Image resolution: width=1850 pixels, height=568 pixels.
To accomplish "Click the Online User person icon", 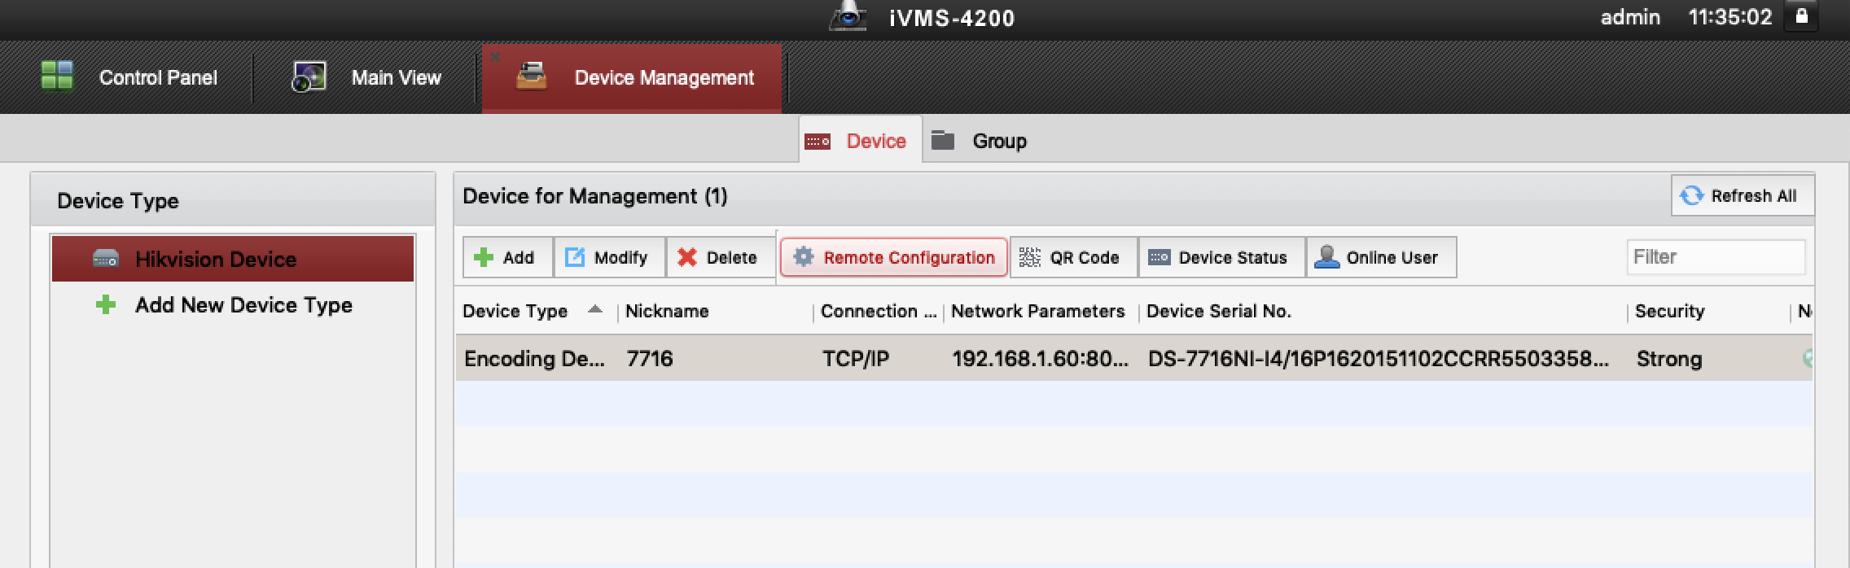I will (1326, 256).
